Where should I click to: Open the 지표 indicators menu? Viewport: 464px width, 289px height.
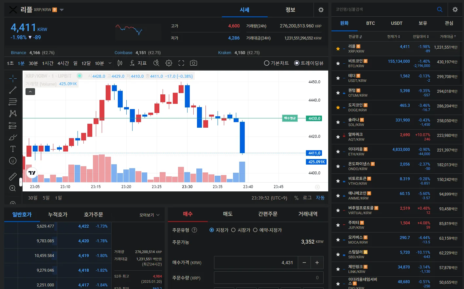(138, 63)
